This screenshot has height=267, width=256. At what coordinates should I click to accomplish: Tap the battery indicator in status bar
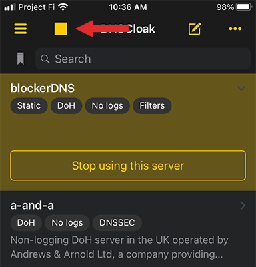coord(244,7)
